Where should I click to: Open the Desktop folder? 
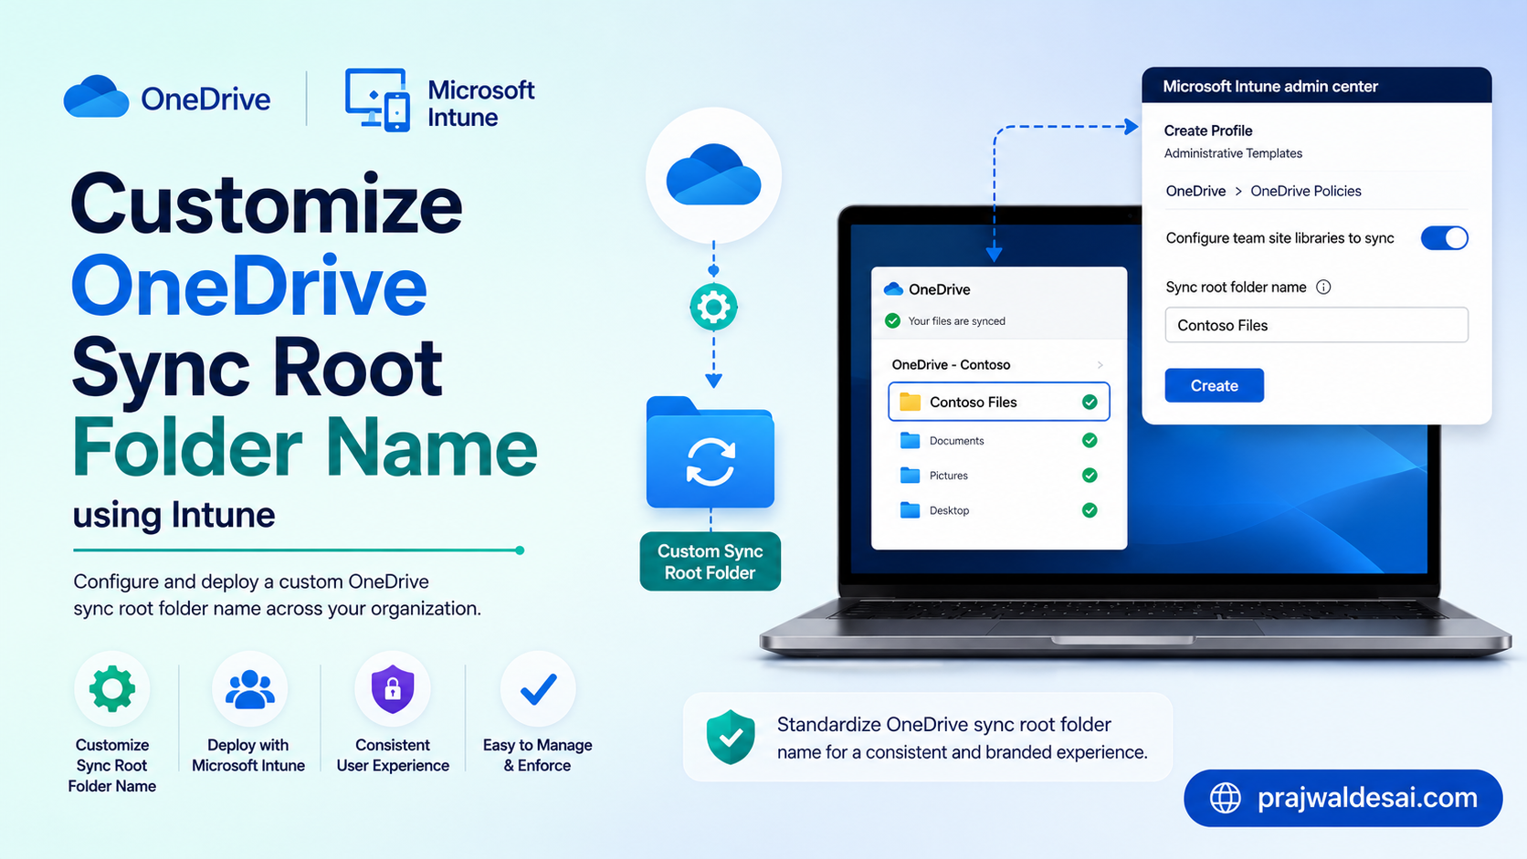(x=949, y=510)
